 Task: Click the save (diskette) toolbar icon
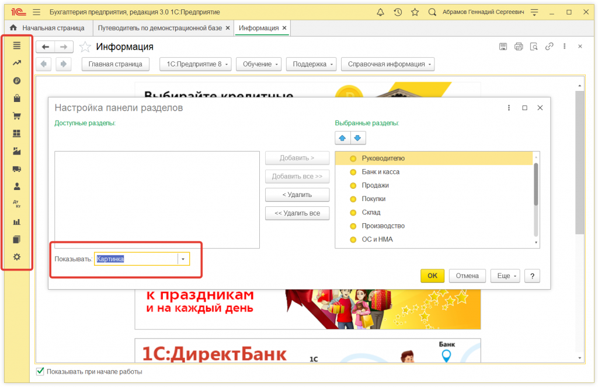tap(503, 47)
